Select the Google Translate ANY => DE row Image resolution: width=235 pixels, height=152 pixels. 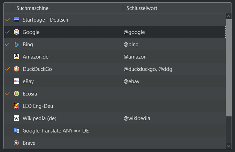click(56, 130)
